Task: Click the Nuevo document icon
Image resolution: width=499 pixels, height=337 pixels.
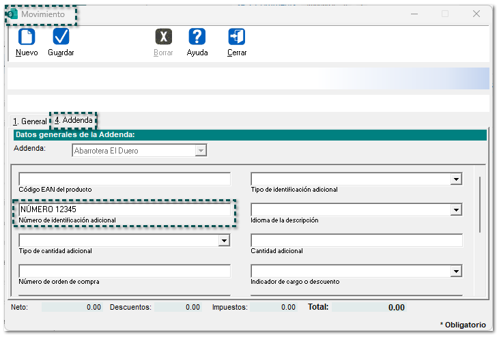Action: (x=27, y=38)
